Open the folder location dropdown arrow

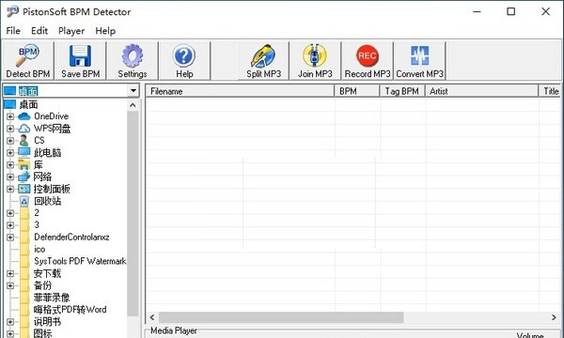pyautogui.click(x=133, y=91)
